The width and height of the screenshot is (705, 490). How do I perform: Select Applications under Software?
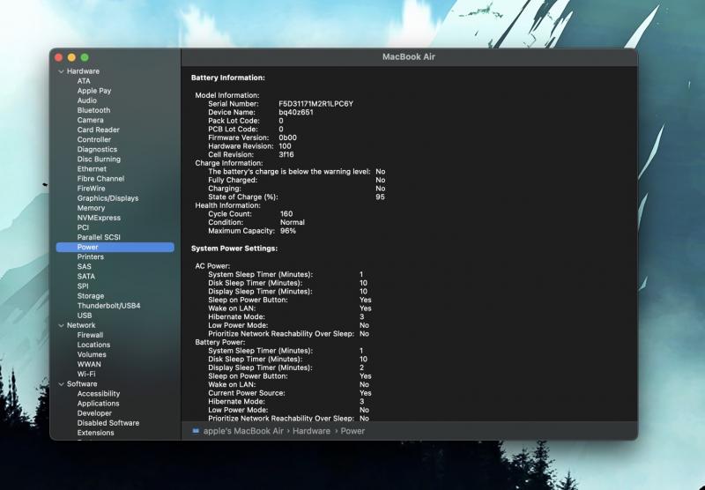[x=98, y=404]
